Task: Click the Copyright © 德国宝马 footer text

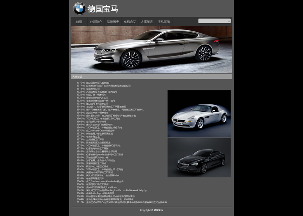Action: pyautogui.click(x=151, y=210)
